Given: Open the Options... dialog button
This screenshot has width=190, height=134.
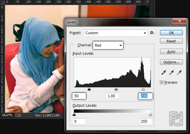Looking at the screenshot, I should 171,62.
